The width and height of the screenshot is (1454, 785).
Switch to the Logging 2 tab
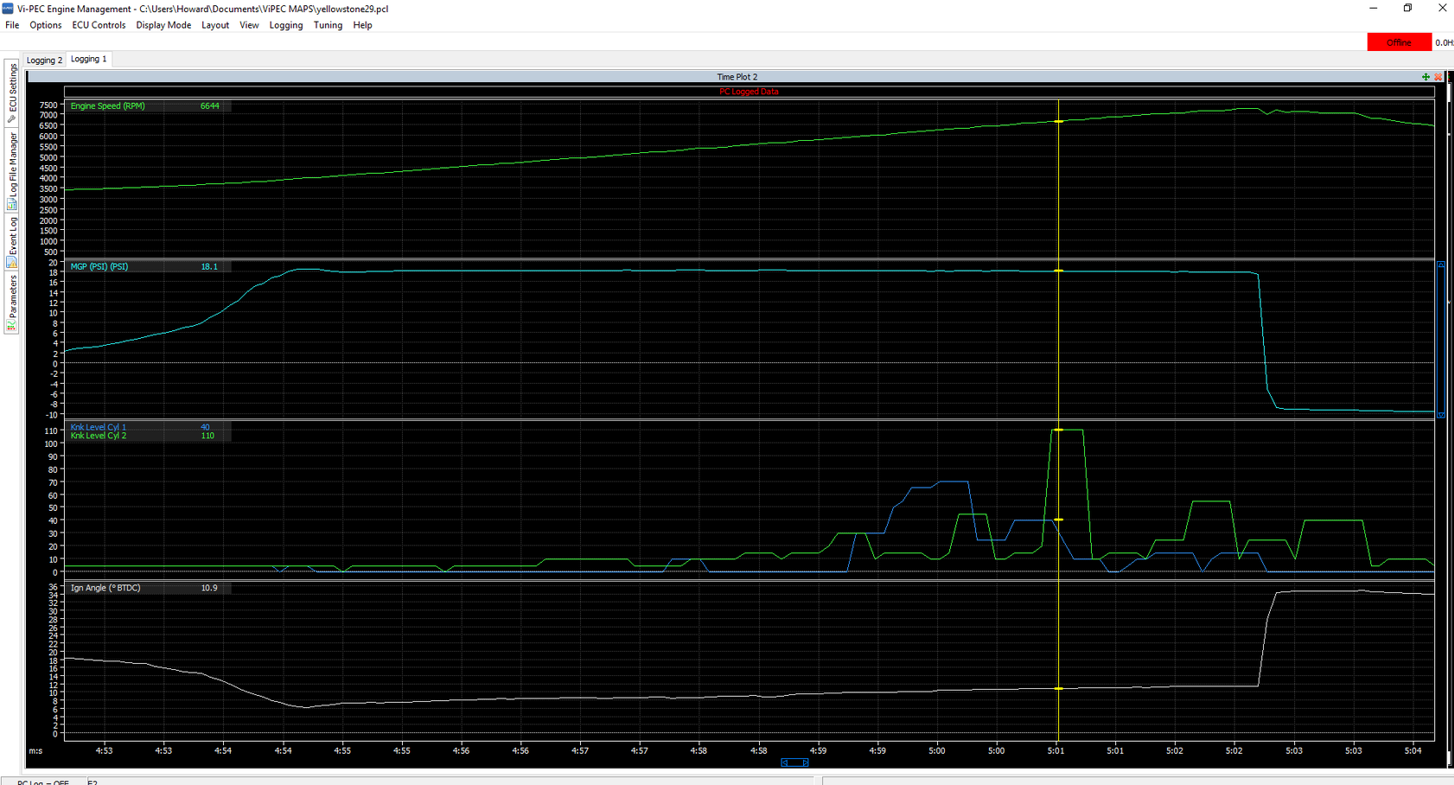click(44, 61)
